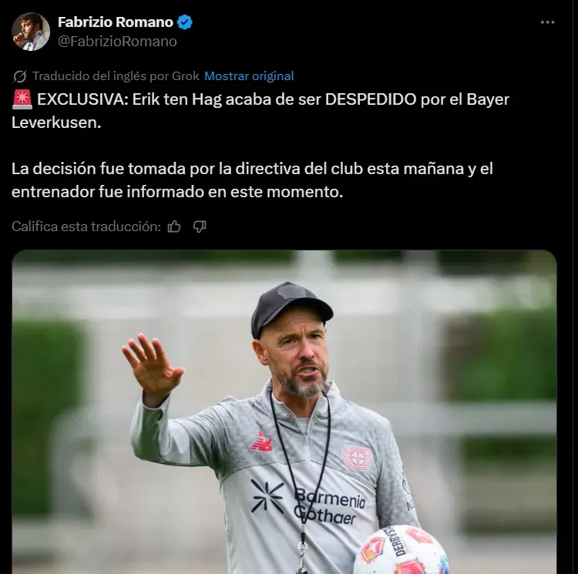This screenshot has height=574, width=578.
Task: Click the red siren emoji
Action: pos(22,99)
